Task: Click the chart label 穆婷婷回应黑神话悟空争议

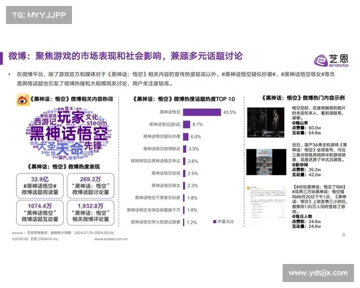Action: pyautogui.click(x=155, y=161)
